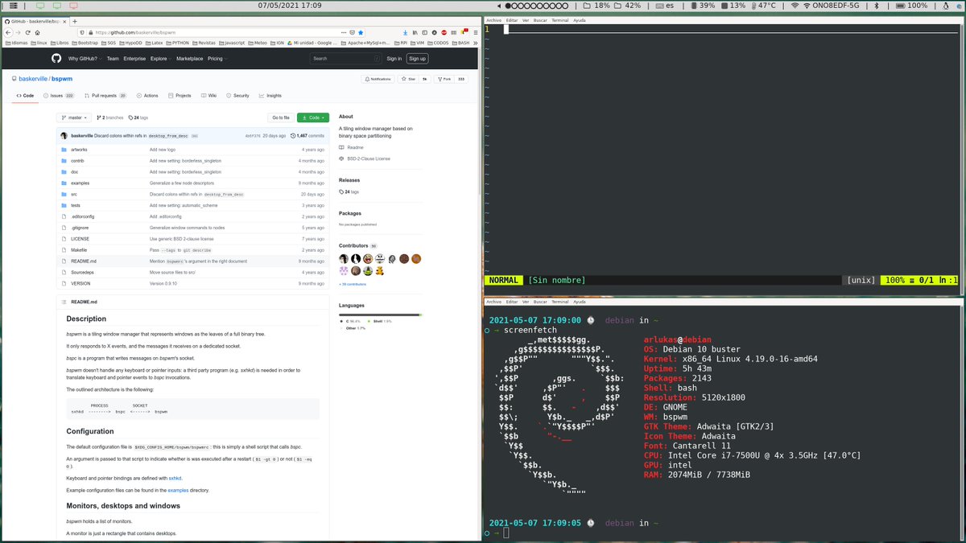Expand the Pricing nav menu
This screenshot has height=543, width=966.
tap(217, 58)
